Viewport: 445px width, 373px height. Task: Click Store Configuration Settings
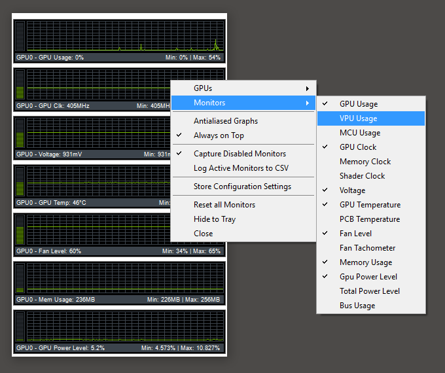[242, 186]
